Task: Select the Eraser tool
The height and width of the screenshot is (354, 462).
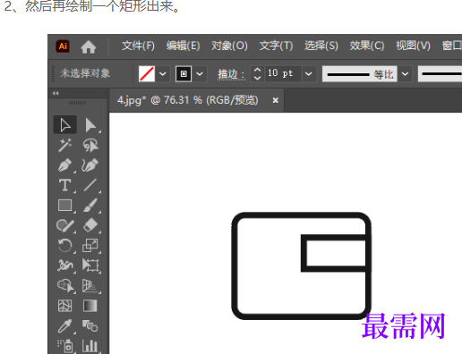Action: [x=90, y=225]
